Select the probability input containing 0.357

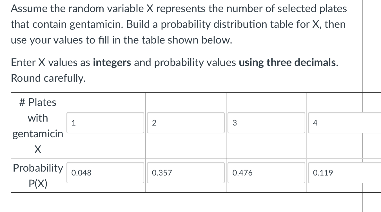(186, 172)
